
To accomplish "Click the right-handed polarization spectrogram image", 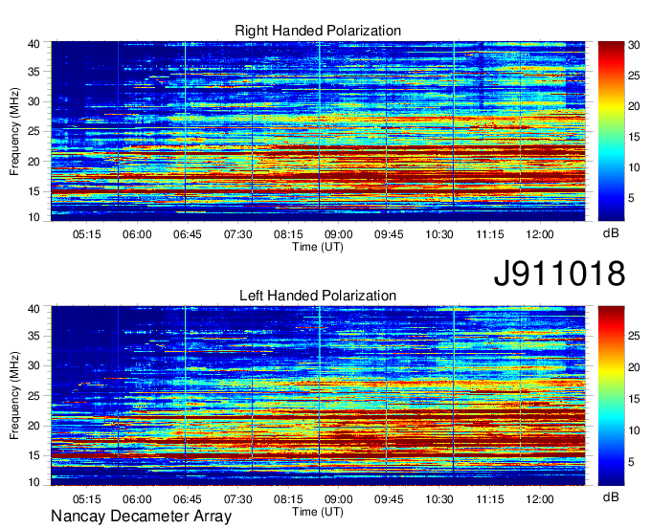I will 318,131.
